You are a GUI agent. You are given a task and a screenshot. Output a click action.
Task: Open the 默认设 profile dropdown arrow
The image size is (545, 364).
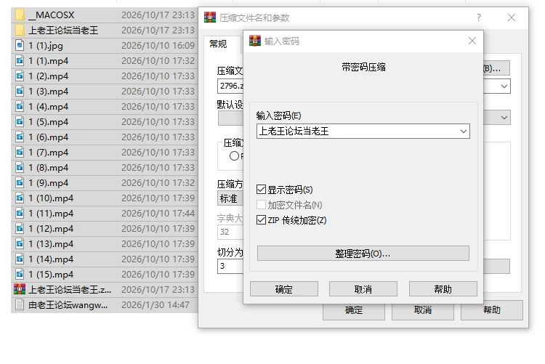(x=504, y=118)
